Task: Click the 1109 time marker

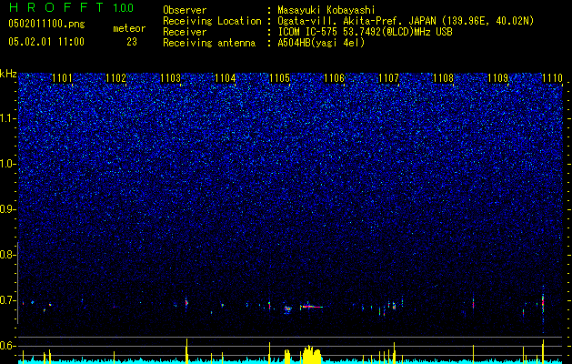Action: (x=498, y=78)
